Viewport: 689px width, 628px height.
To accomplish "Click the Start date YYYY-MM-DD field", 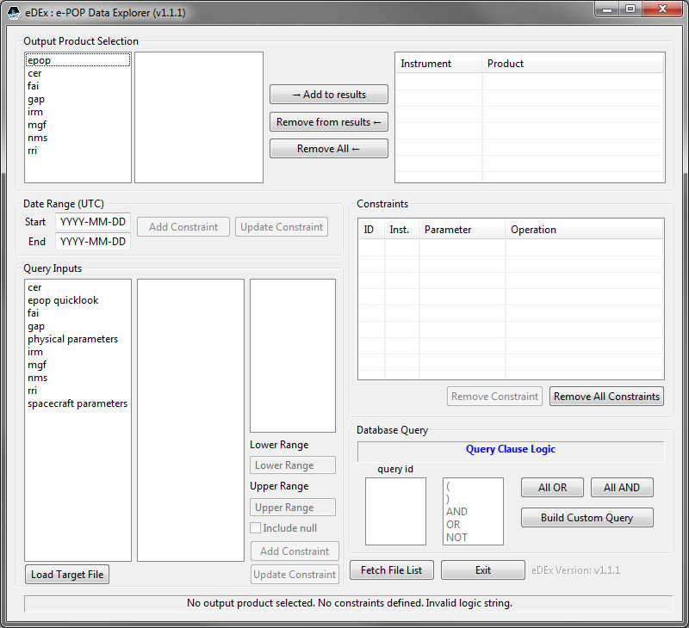I will pos(93,221).
